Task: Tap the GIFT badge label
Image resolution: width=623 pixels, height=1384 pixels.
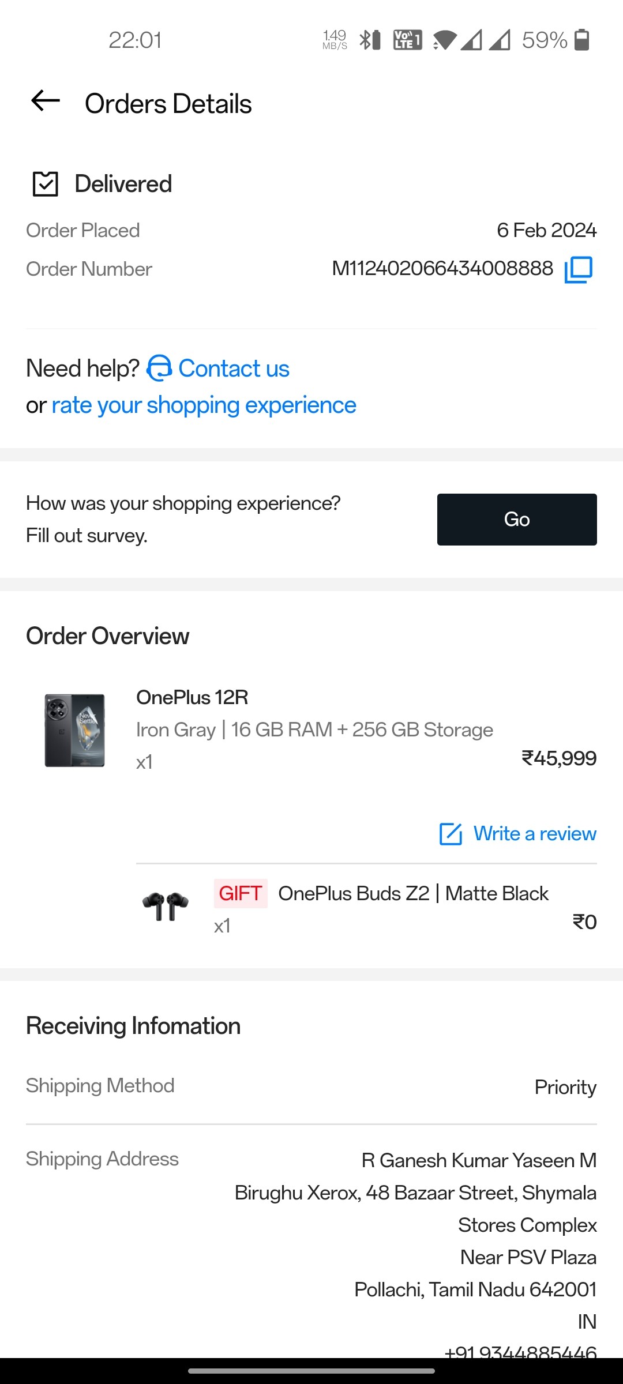Action: [241, 893]
